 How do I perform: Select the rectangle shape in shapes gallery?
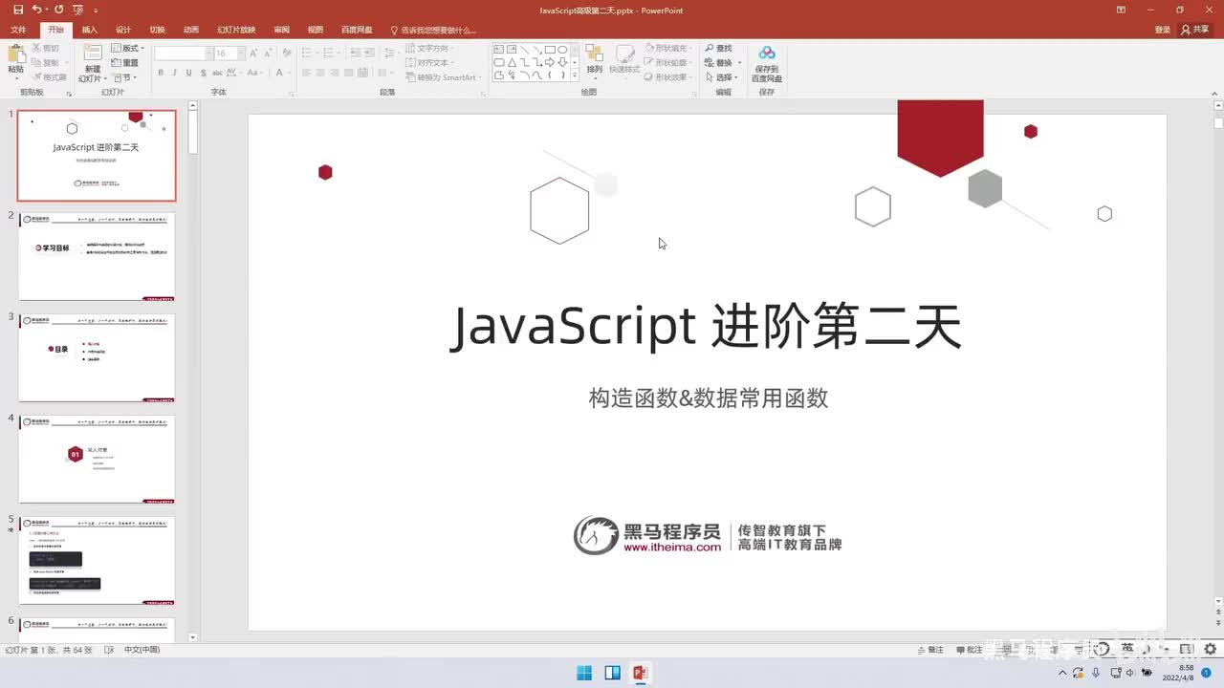pyautogui.click(x=550, y=49)
